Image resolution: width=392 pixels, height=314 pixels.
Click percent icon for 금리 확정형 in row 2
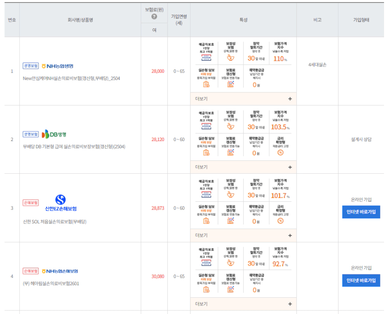tap(280, 152)
